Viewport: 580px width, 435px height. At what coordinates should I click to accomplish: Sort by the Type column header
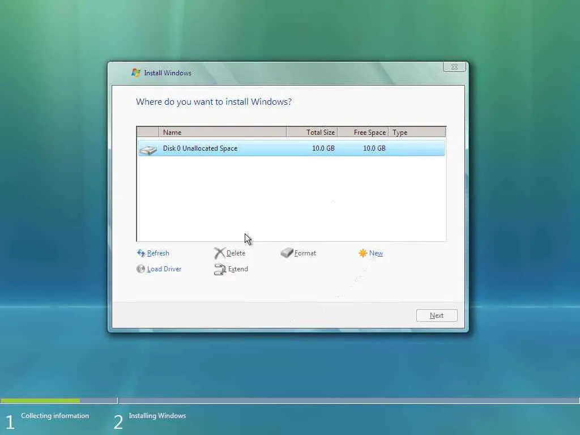coord(417,132)
